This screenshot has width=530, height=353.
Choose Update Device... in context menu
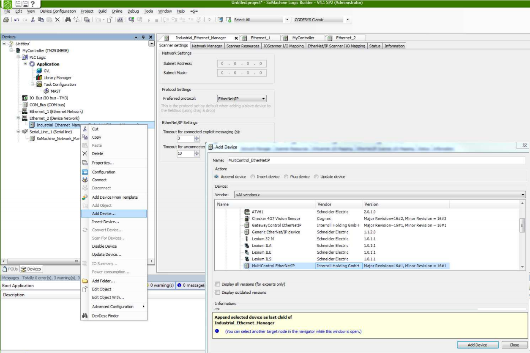114,254
